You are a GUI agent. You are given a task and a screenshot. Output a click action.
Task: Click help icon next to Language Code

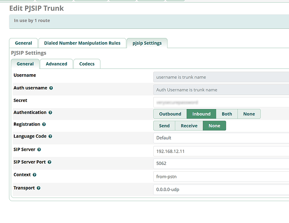click(50, 136)
